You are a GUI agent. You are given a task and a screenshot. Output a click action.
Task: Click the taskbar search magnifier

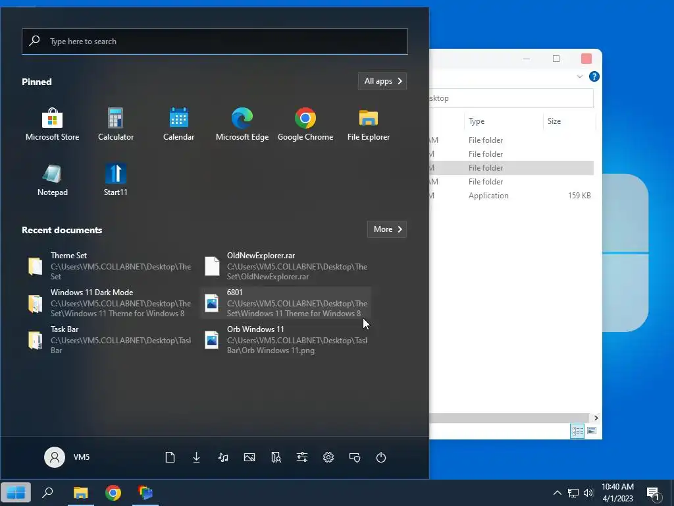click(x=47, y=493)
